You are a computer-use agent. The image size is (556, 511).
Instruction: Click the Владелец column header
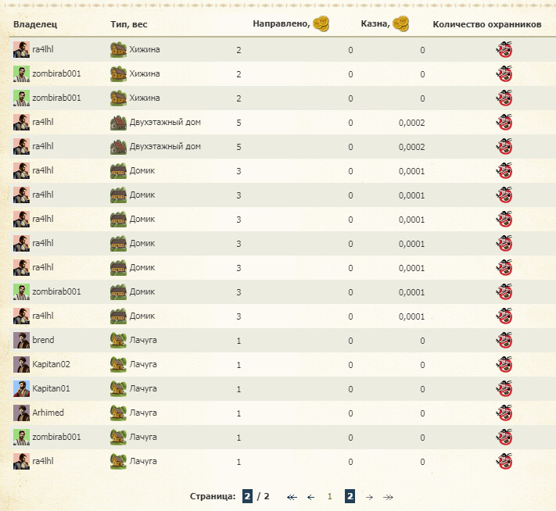(35, 24)
